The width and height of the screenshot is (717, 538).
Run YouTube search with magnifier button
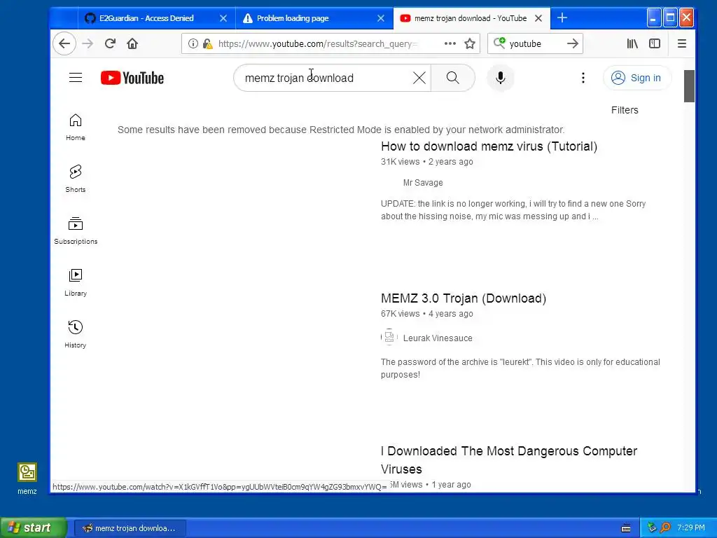[453, 78]
